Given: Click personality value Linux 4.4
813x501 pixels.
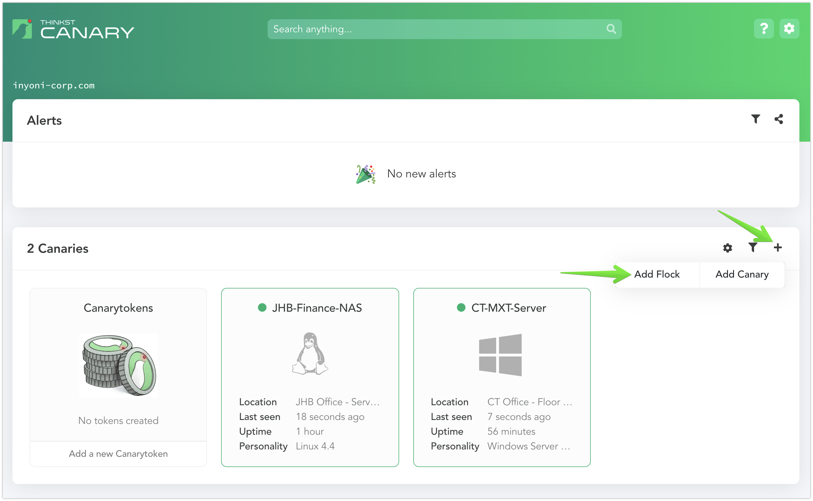Looking at the screenshot, I should (315, 446).
